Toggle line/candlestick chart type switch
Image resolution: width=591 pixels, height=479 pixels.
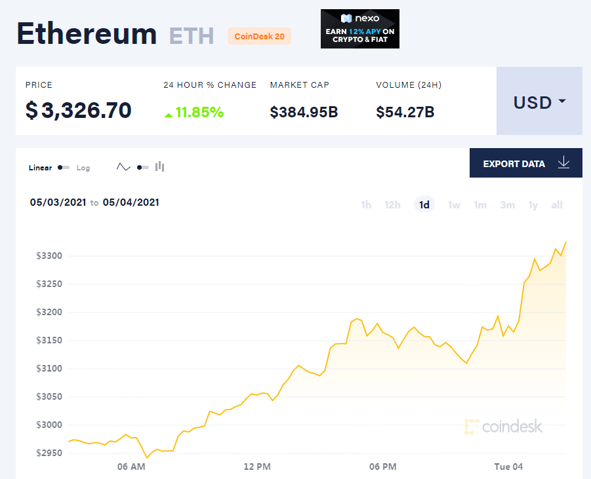(x=142, y=167)
